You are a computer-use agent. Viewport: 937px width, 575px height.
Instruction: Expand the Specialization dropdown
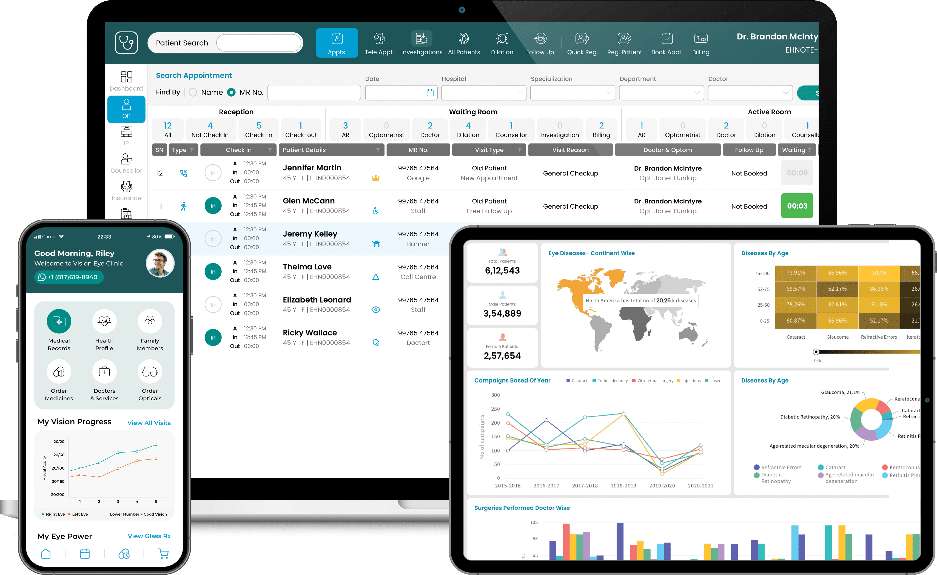(x=573, y=93)
